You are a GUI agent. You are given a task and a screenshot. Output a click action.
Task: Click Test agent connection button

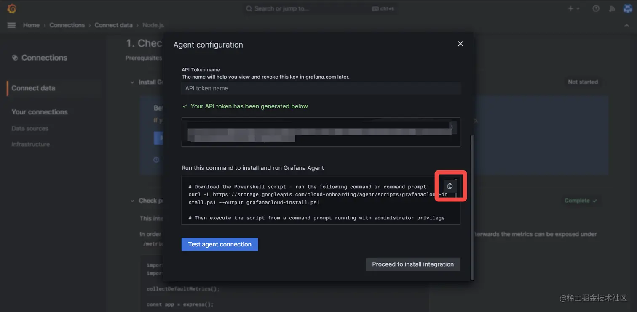(219, 244)
